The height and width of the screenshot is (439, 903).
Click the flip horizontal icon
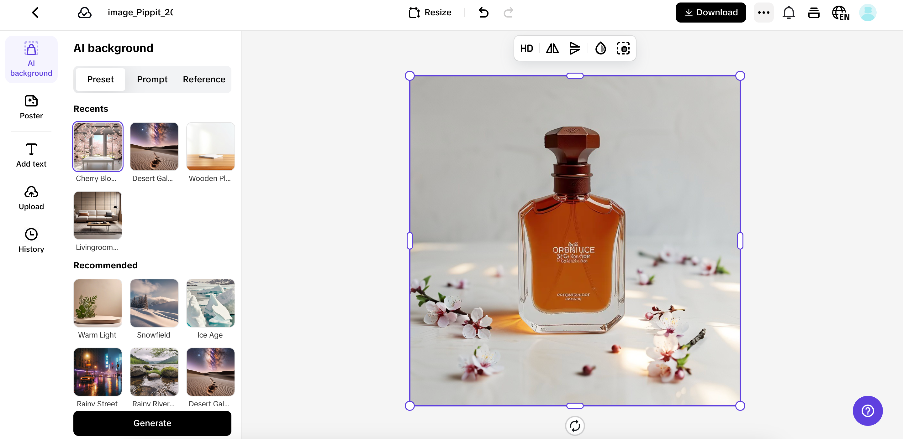click(x=552, y=48)
